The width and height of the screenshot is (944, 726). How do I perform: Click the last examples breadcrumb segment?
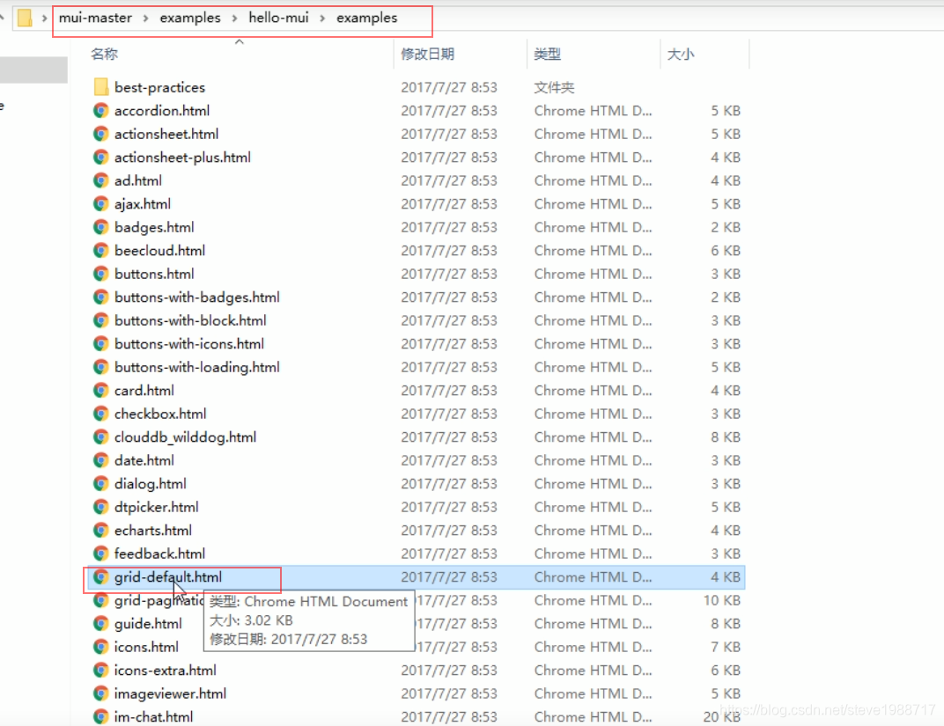tap(366, 18)
